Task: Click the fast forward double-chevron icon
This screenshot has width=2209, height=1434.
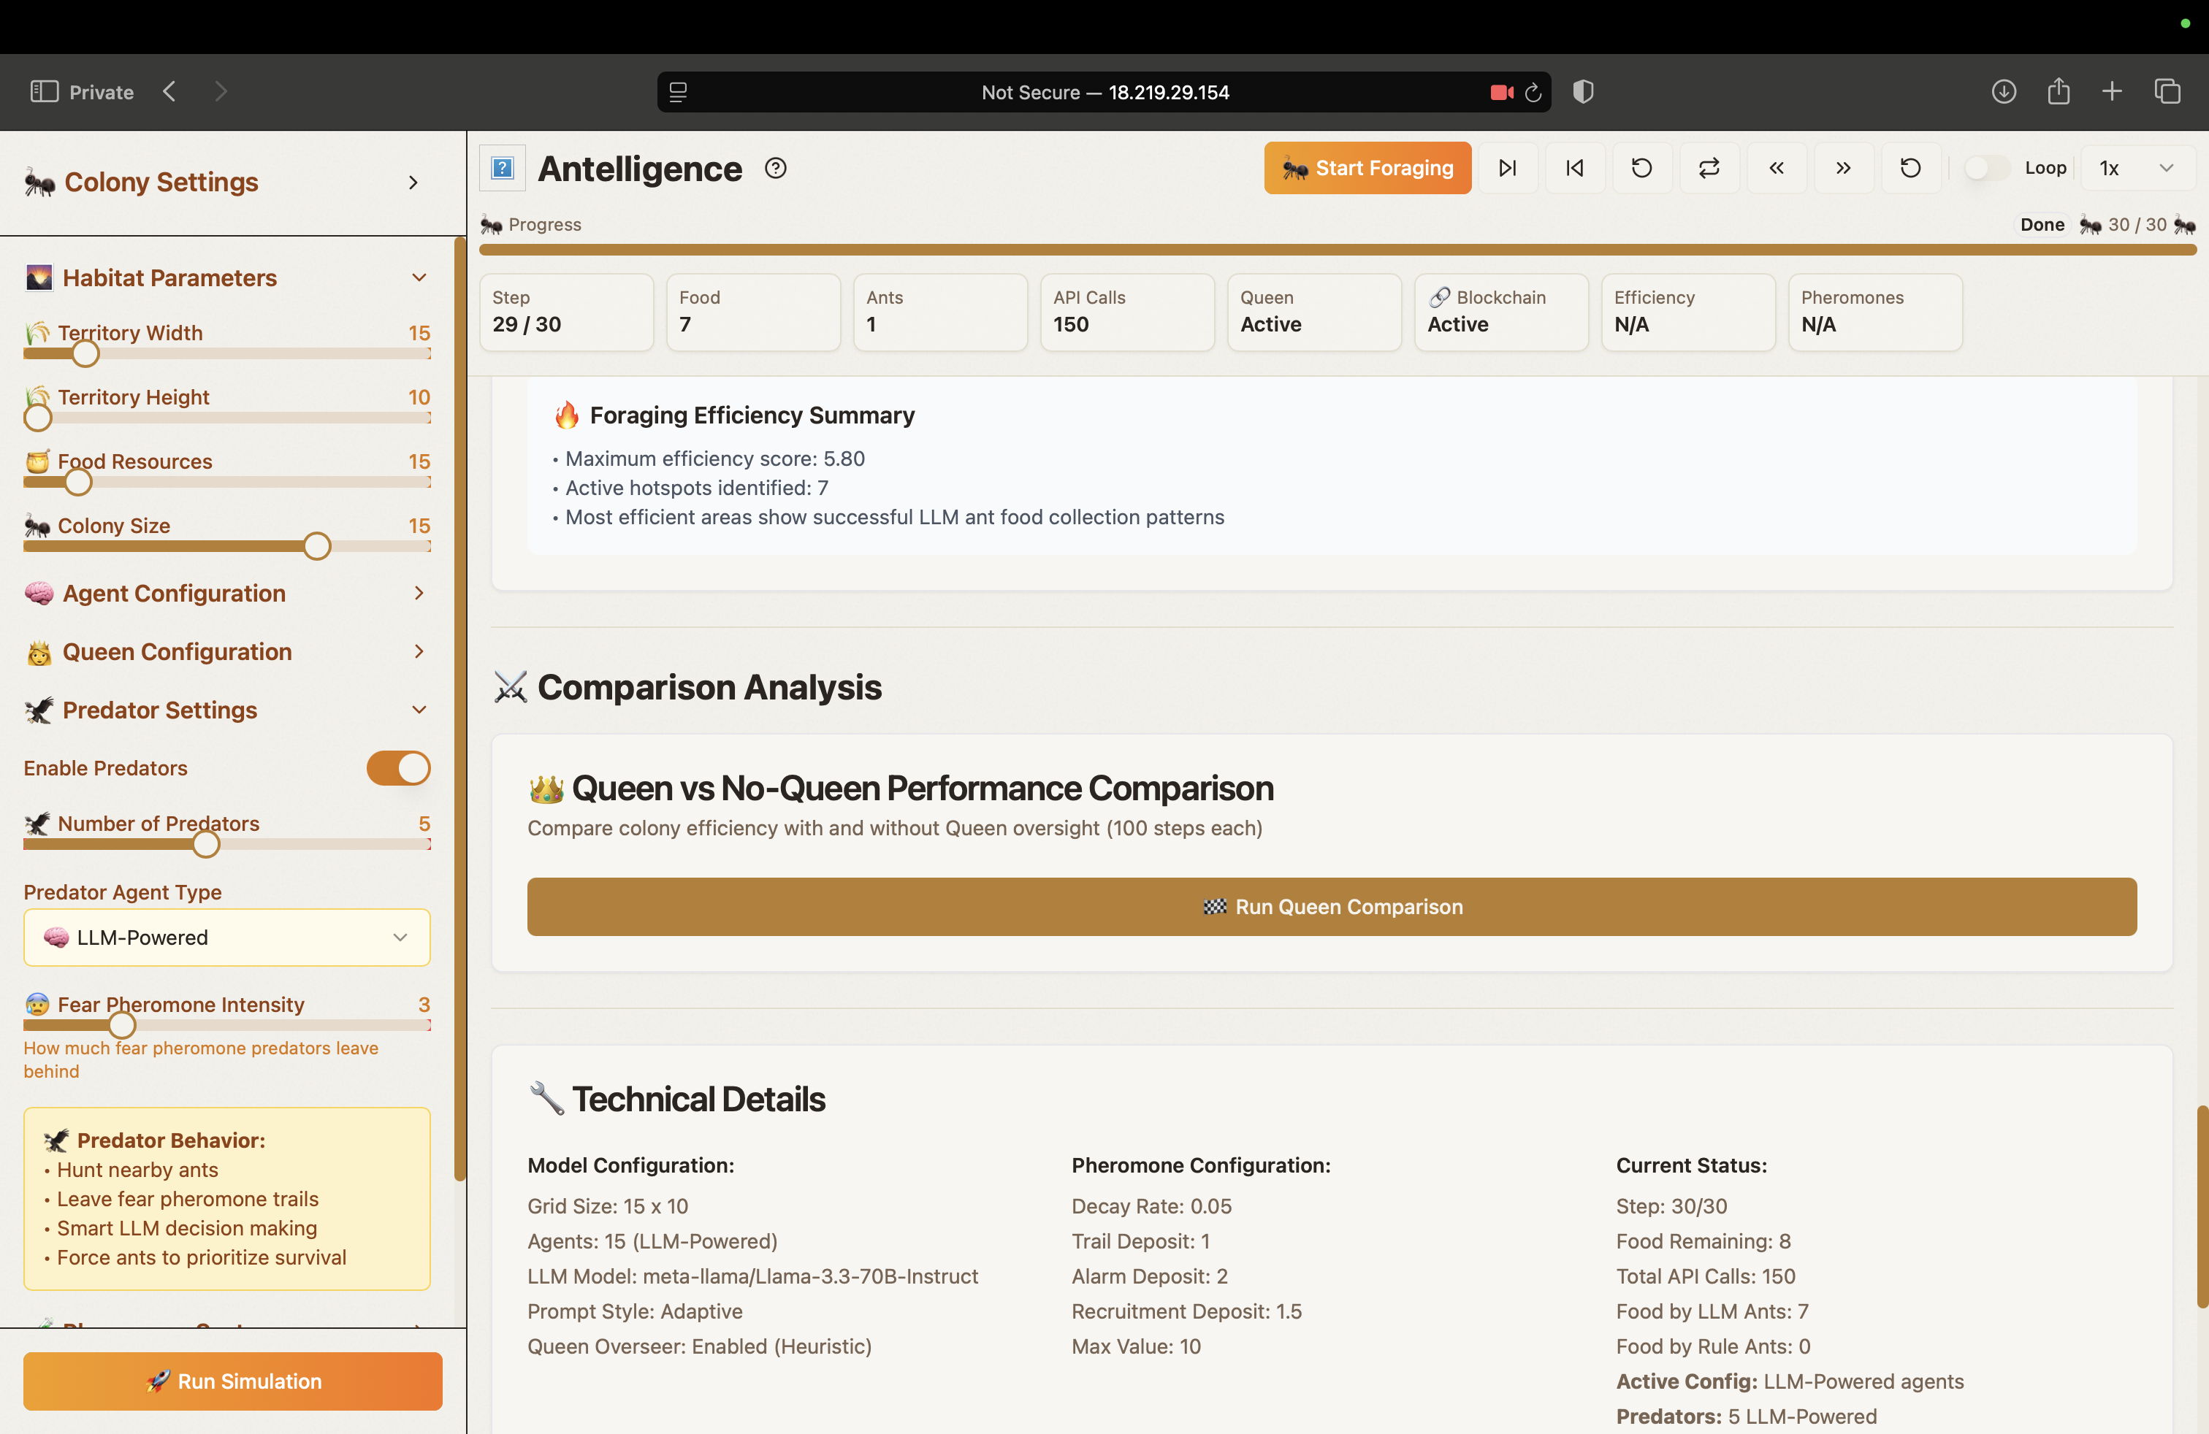Action: click(1843, 168)
